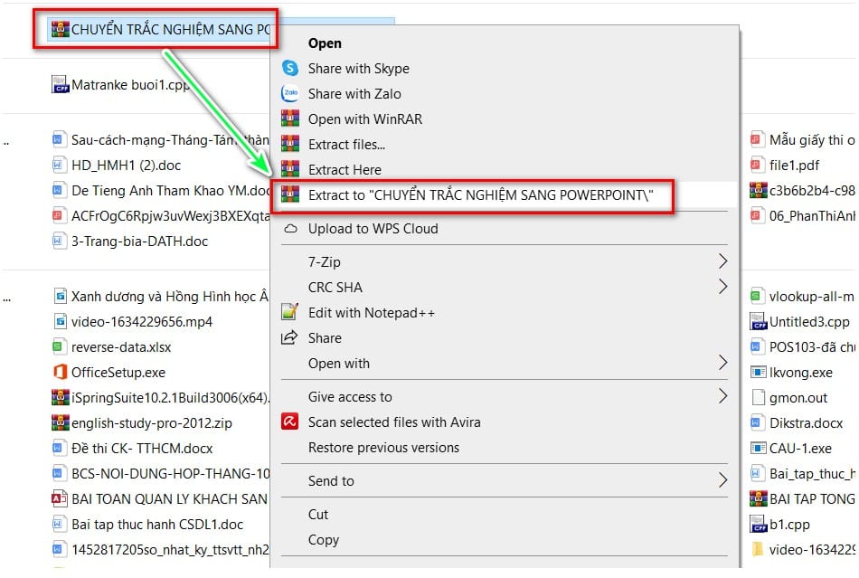The width and height of the screenshot is (859, 578).
Task: Select Copy in the context menu
Action: pyautogui.click(x=324, y=540)
